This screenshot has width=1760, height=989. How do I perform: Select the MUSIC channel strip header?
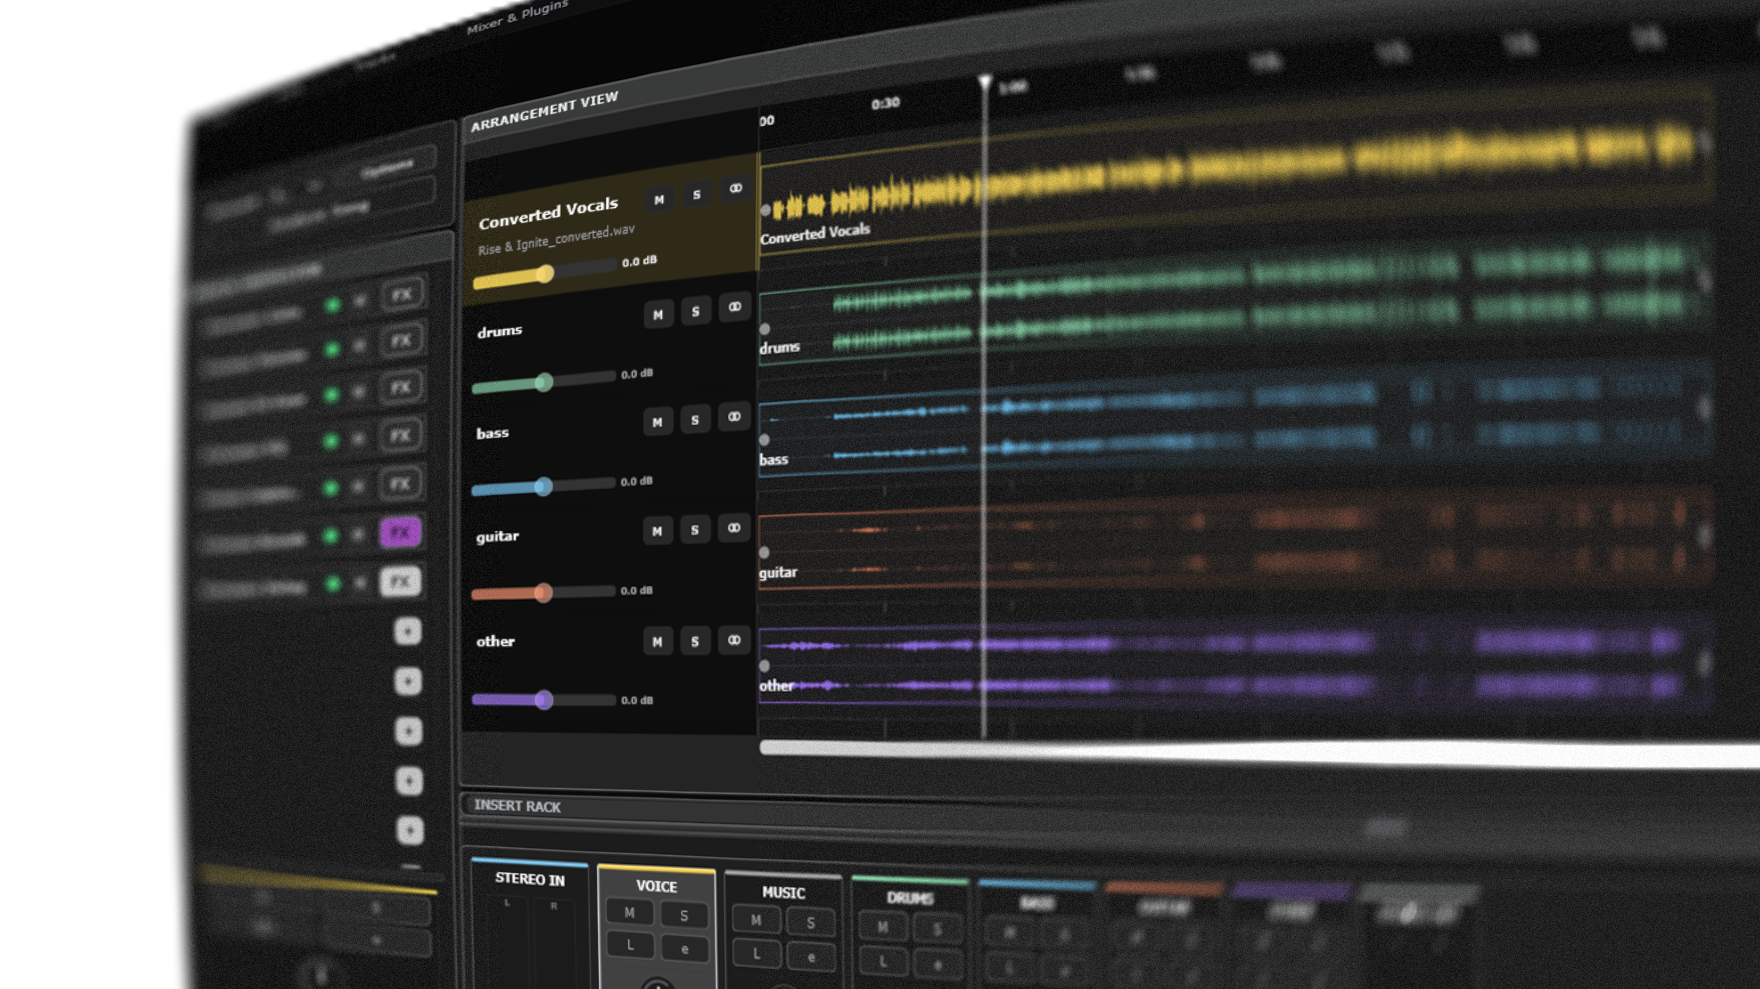pyautogui.click(x=783, y=892)
